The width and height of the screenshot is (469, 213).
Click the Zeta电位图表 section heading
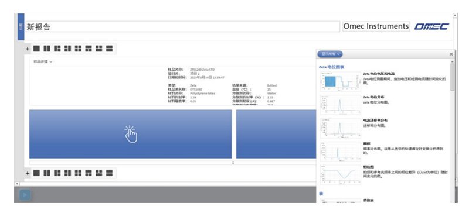point(331,67)
